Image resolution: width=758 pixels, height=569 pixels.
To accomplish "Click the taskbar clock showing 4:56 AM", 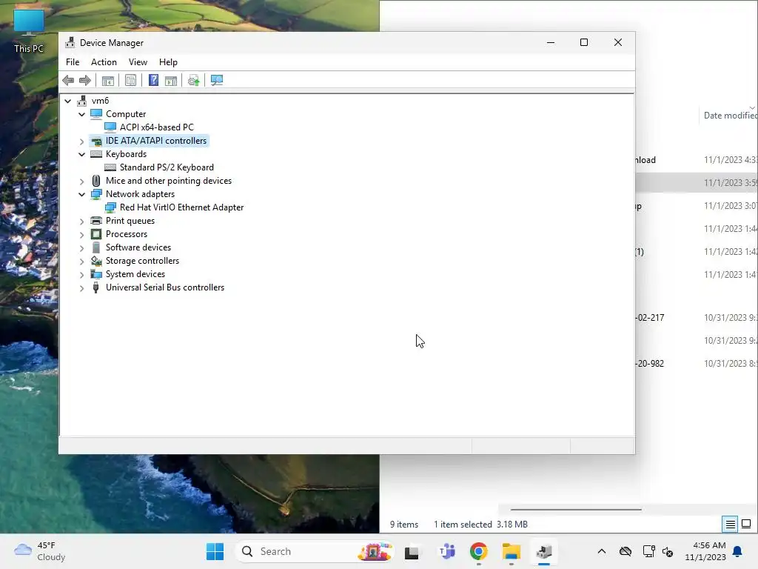I will click(x=705, y=551).
